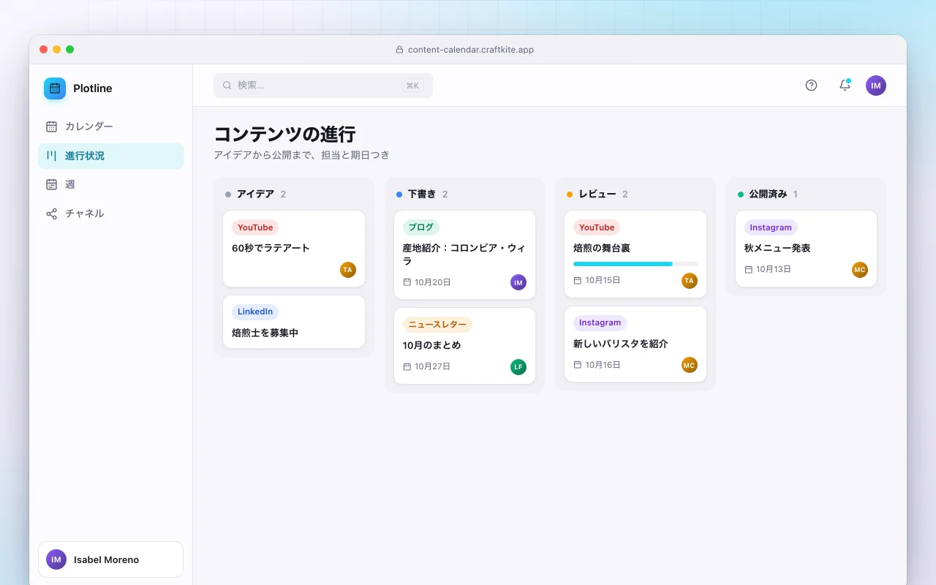Go to the チャネル section
This screenshot has height=585, width=936.
pos(110,214)
